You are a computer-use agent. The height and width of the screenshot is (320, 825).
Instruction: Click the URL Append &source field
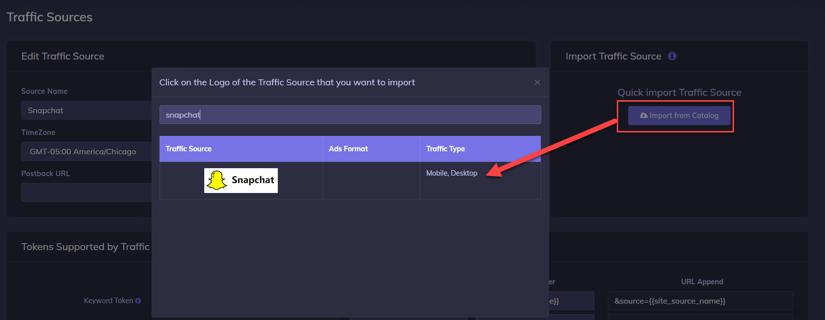700,301
